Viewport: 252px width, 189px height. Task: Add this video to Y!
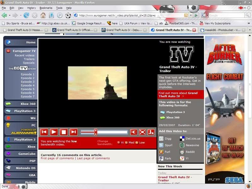coord(184,158)
